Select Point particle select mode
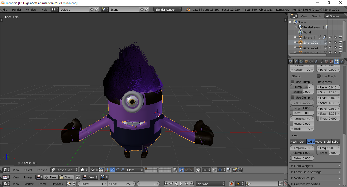This screenshot has height=187, width=347. [187, 170]
